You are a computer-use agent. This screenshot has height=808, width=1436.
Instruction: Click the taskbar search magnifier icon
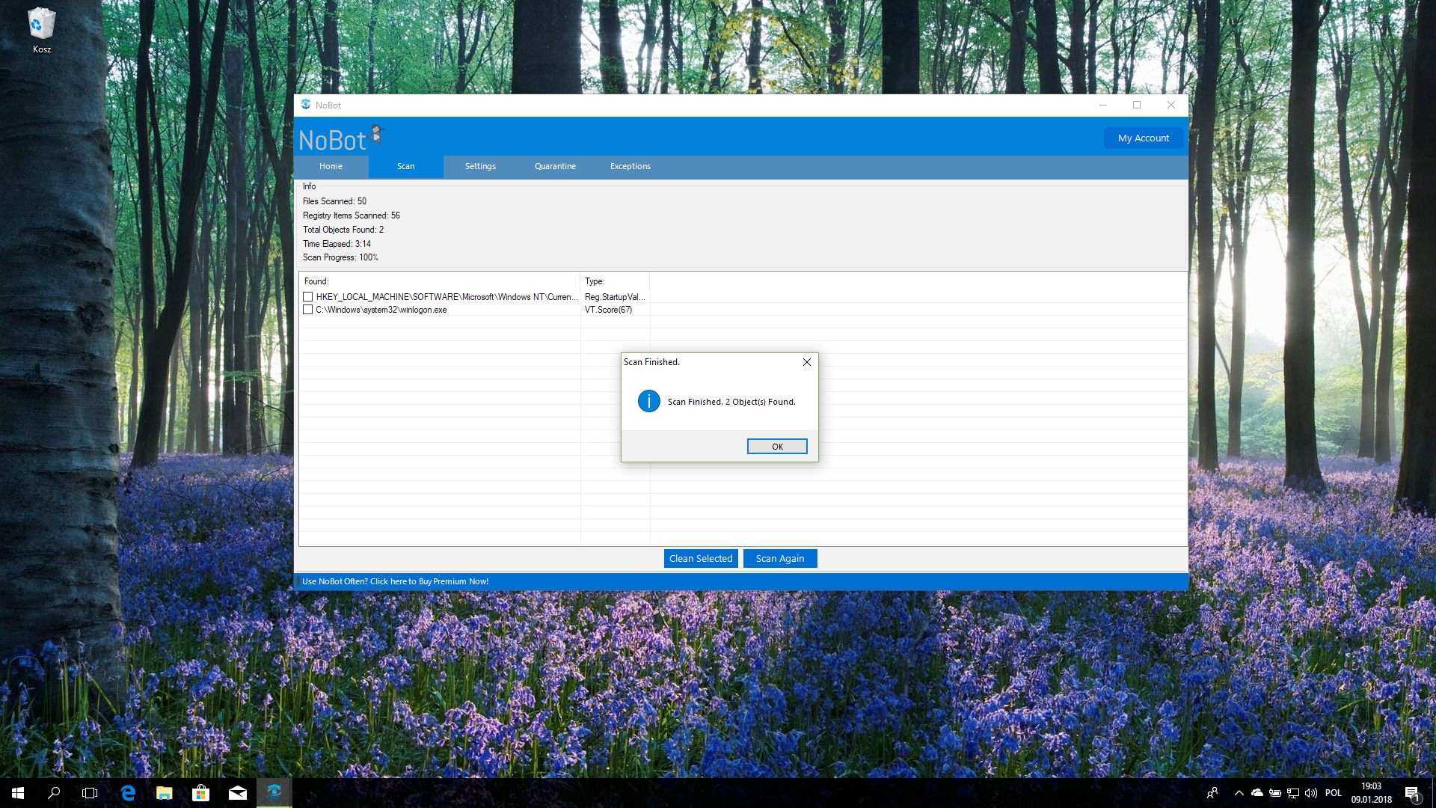pyautogui.click(x=54, y=793)
